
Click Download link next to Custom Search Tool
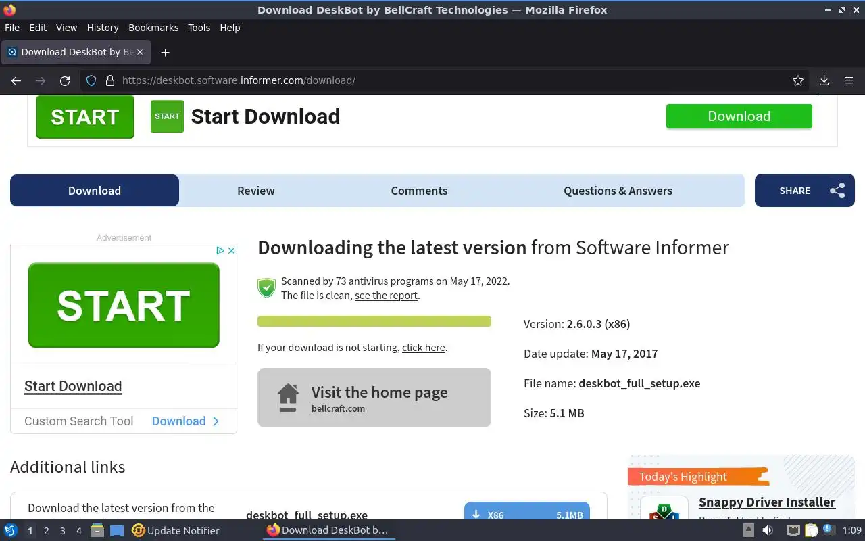[186, 421]
